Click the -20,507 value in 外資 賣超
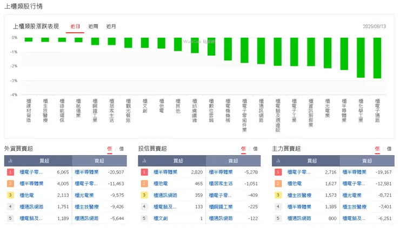The image size is (400, 228). click(x=116, y=172)
